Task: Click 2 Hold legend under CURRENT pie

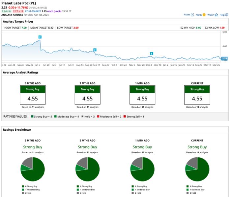Action: point(191,193)
